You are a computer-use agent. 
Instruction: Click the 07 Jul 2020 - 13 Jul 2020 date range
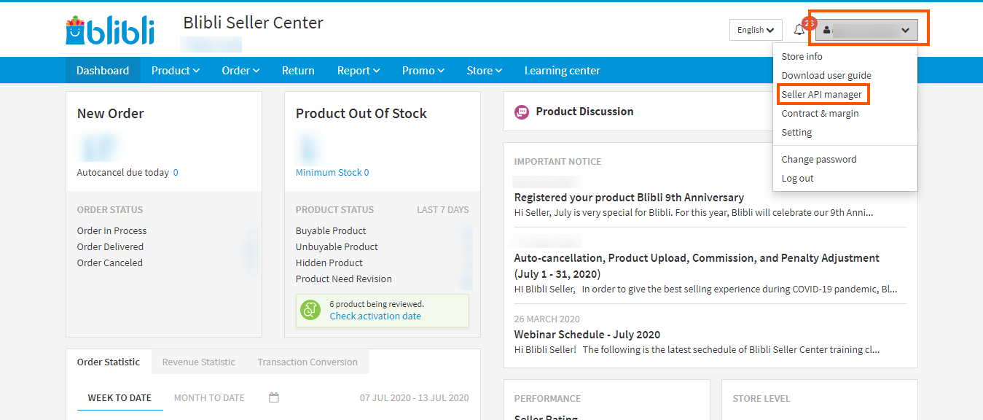(x=415, y=398)
